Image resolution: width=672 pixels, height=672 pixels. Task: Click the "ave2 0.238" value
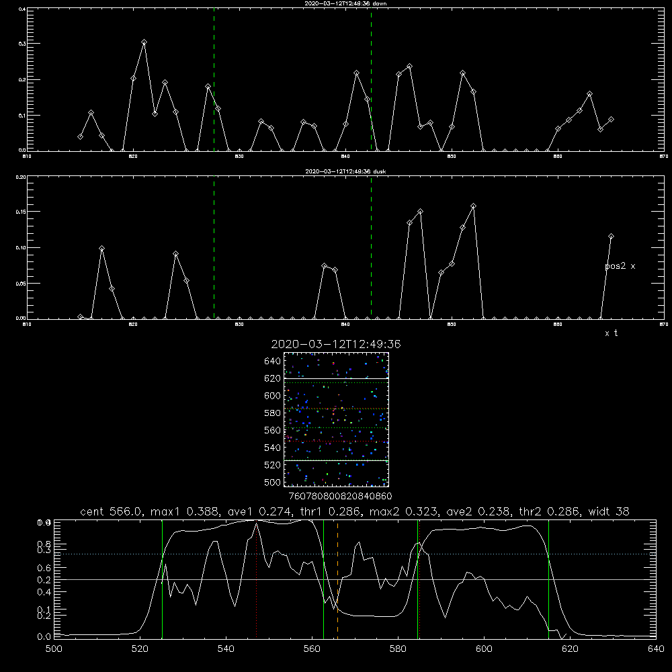(478, 511)
